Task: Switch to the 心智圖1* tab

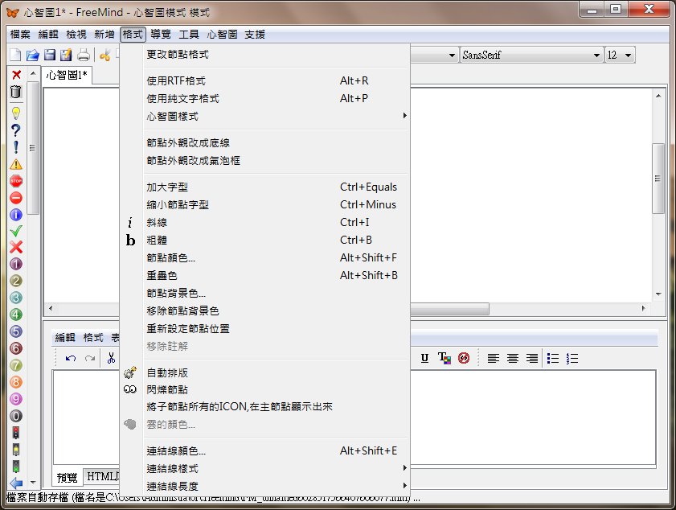Action: pyautogui.click(x=67, y=75)
